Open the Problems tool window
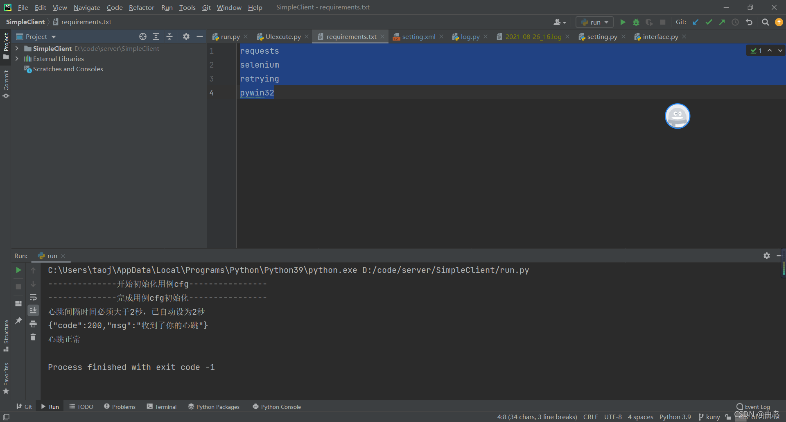The image size is (786, 422). pos(120,407)
